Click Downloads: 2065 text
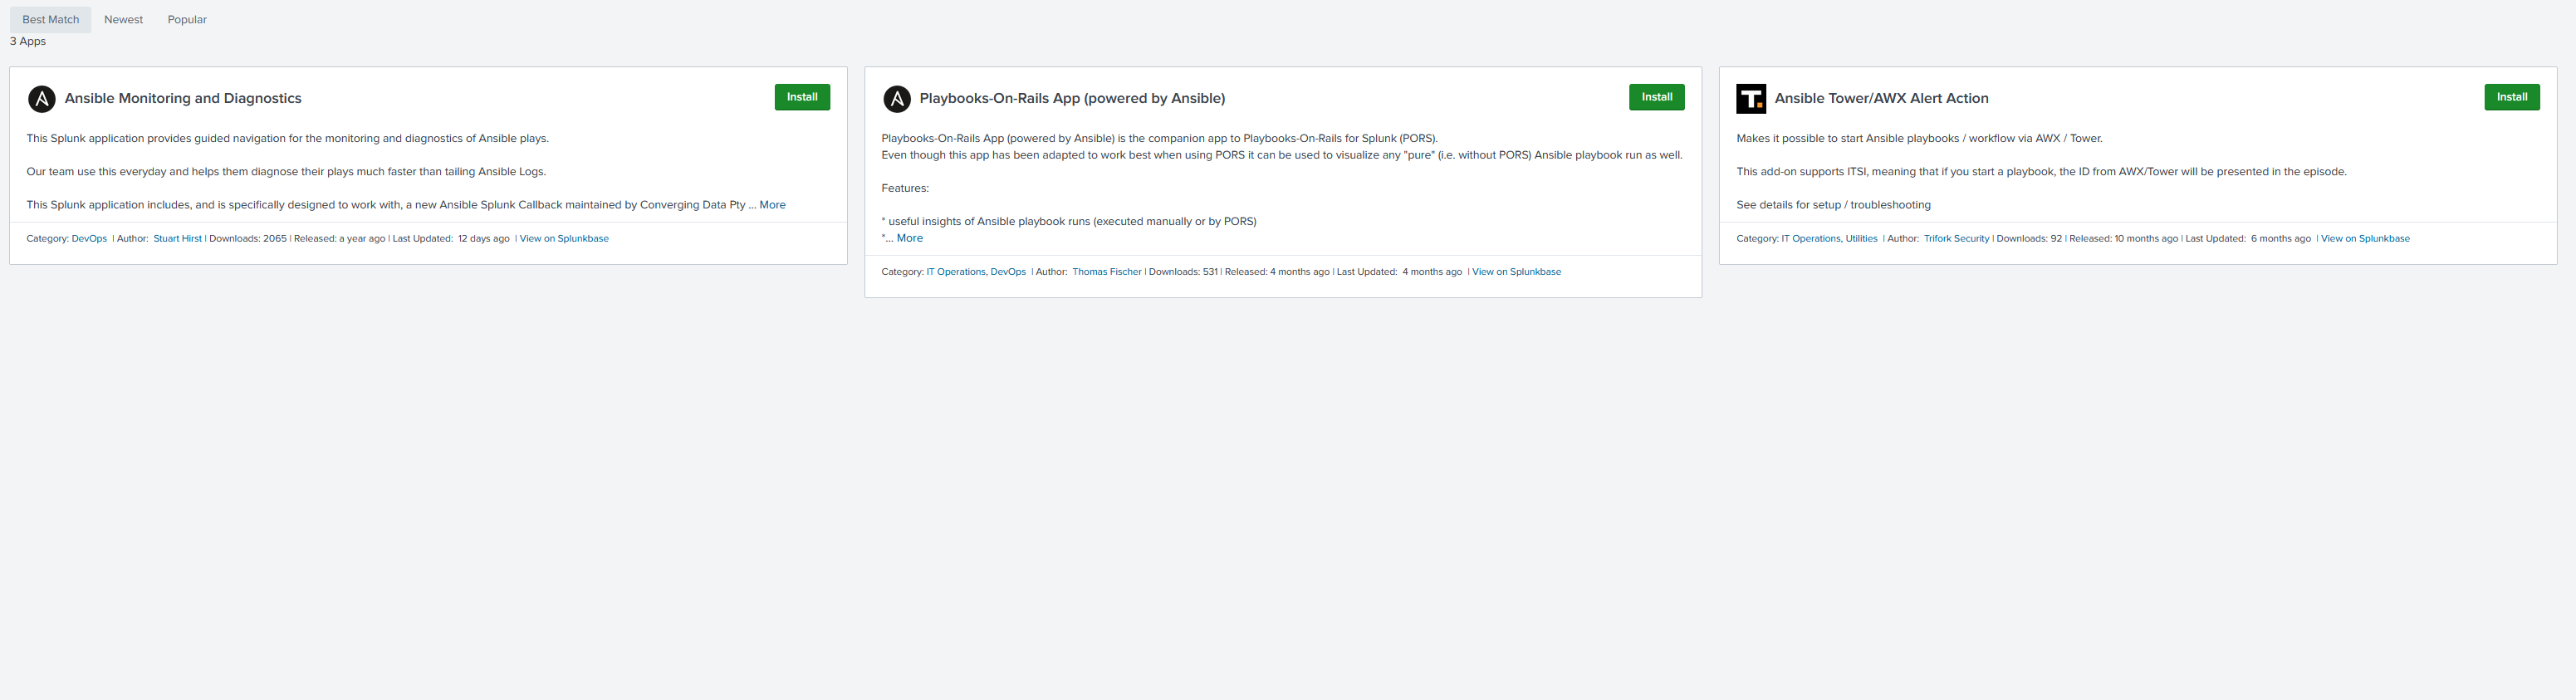Image resolution: width=2576 pixels, height=700 pixels. tap(248, 239)
